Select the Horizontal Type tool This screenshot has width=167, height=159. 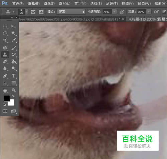(x=14, y=76)
